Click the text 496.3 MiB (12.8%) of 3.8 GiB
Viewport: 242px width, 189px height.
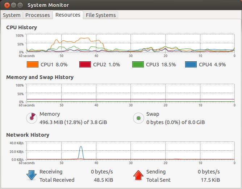coord(73,122)
